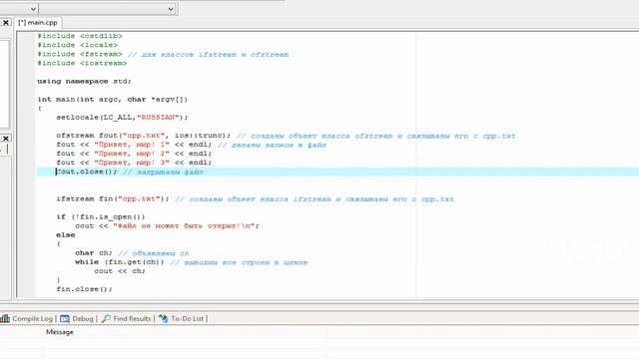Open the wide combo box dropdown arrow above the editor
Screen dimensions: 639x359
tap(171, 9)
